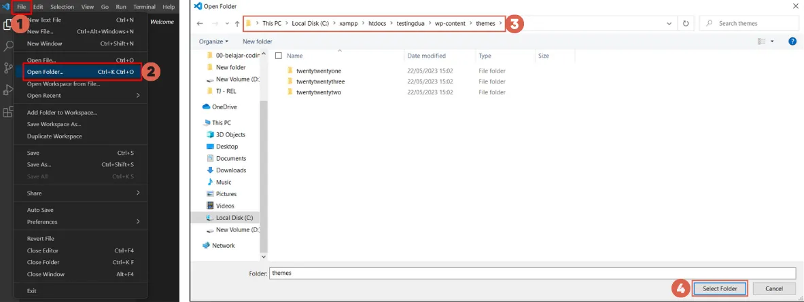The image size is (804, 302).
Task: Click navigation pane scrollbar down arrow
Action: [264, 257]
